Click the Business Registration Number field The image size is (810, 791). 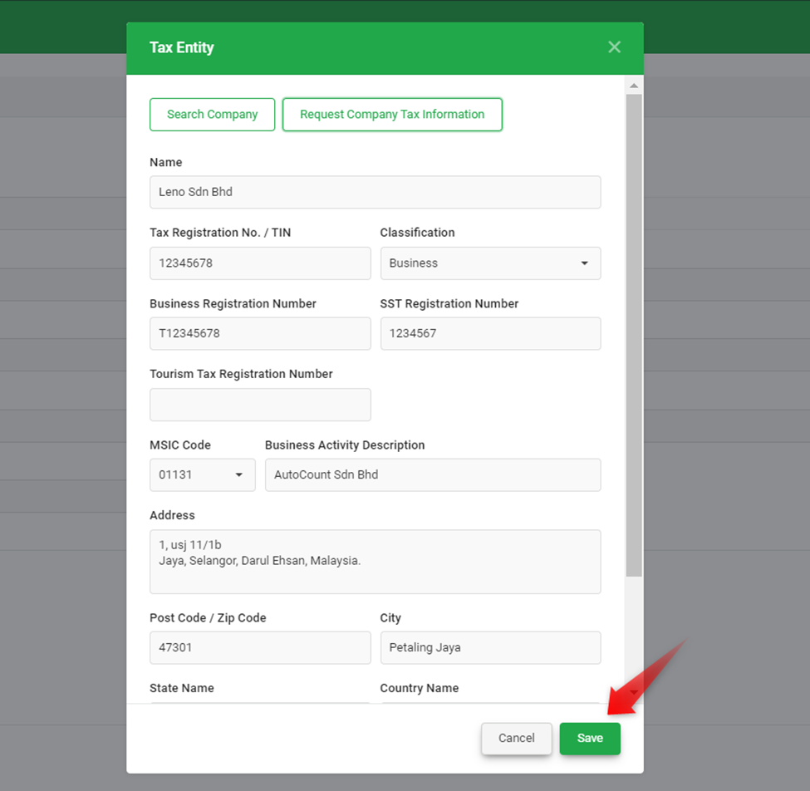tap(260, 333)
